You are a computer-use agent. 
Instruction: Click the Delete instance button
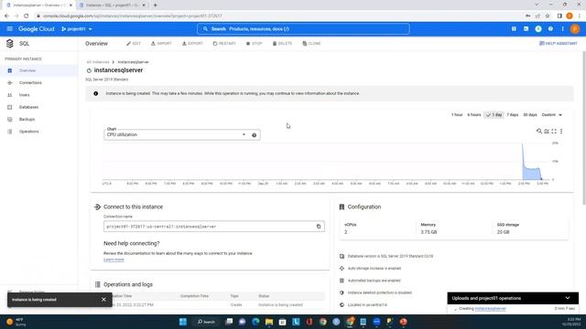[283, 44]
